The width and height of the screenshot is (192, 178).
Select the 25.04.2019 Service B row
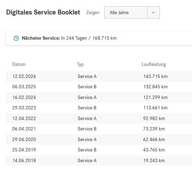pos(99,150)
